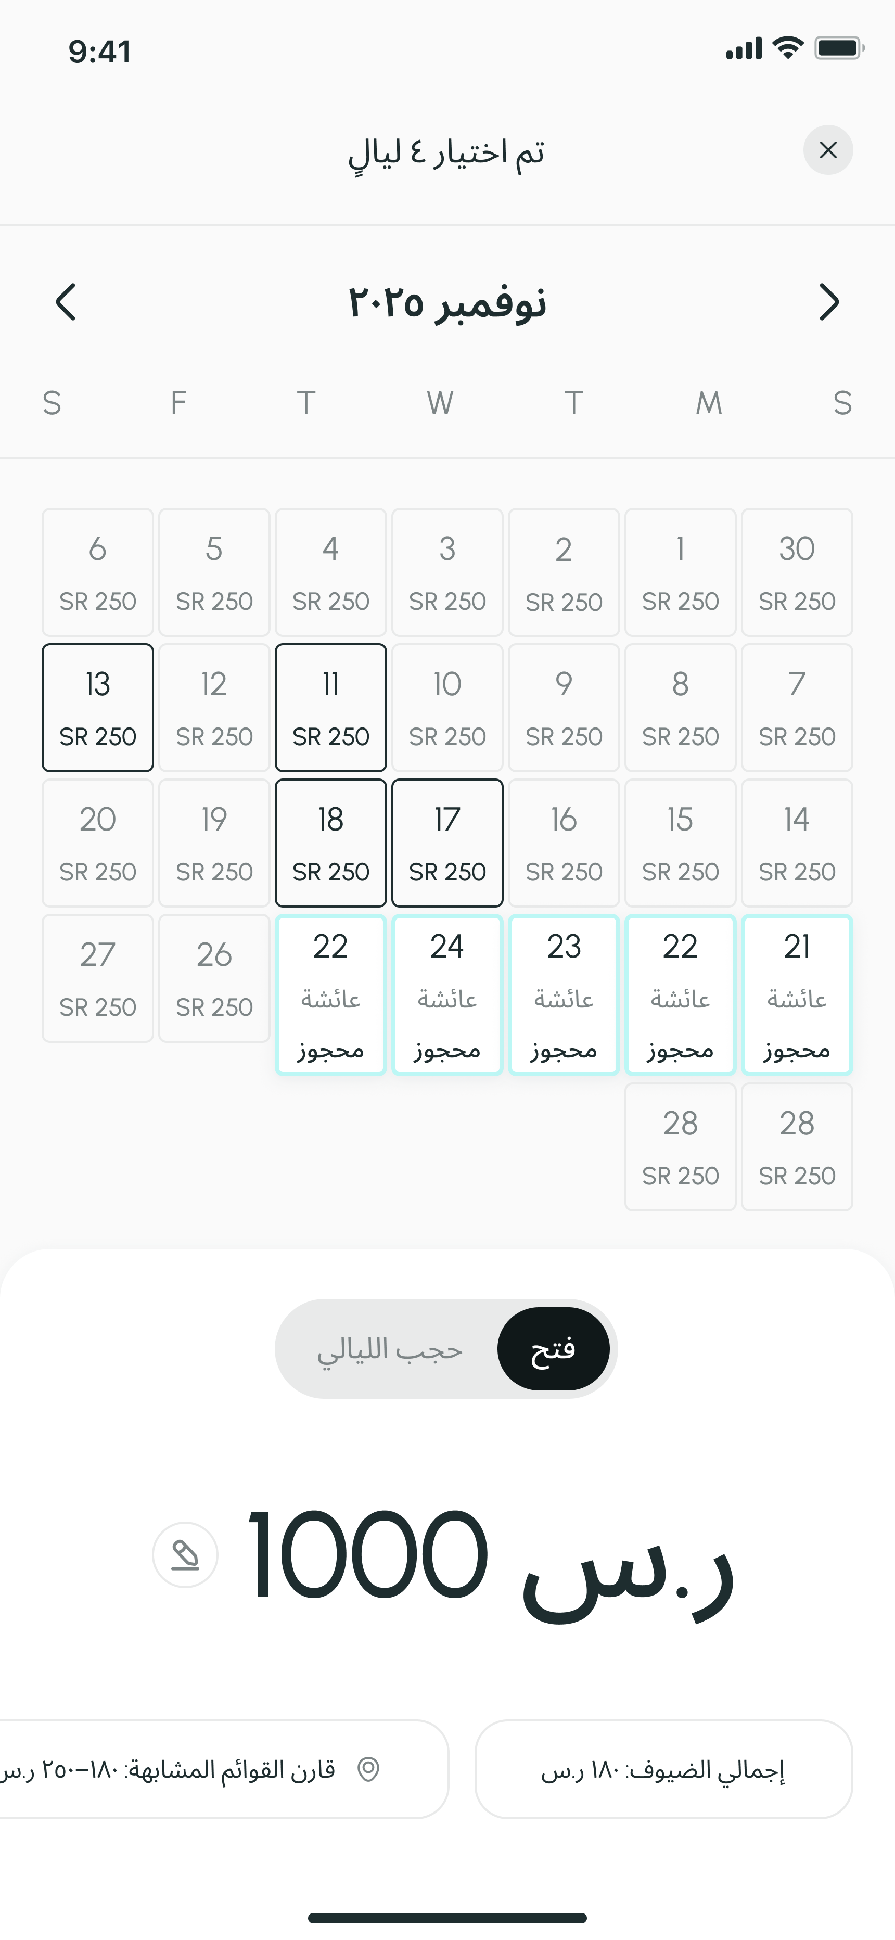Deselect selected date 17

448,843
